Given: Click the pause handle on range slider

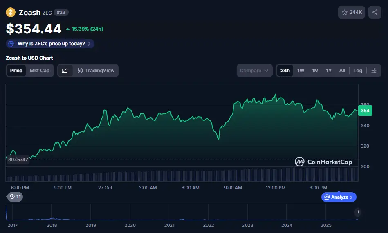Looking at the screenshot, I should click(x=358, y=212).
